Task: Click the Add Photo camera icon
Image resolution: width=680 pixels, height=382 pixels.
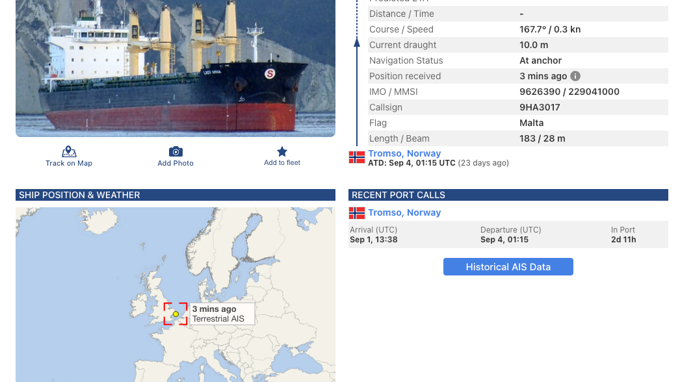Action: (176, 151)
